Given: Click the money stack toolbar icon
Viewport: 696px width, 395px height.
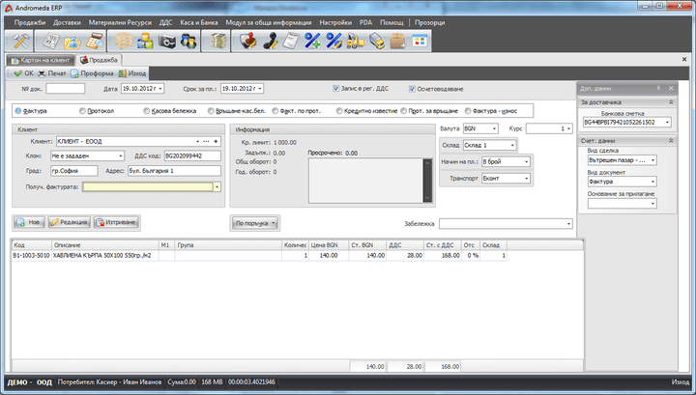Looking at the screenshot, I should pos(218,42).
